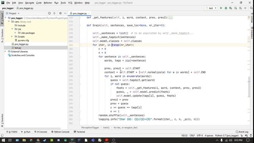Open the Refactor menu
Image resolution: width=254 pixels, height=143 pixels.
(48, 3)
